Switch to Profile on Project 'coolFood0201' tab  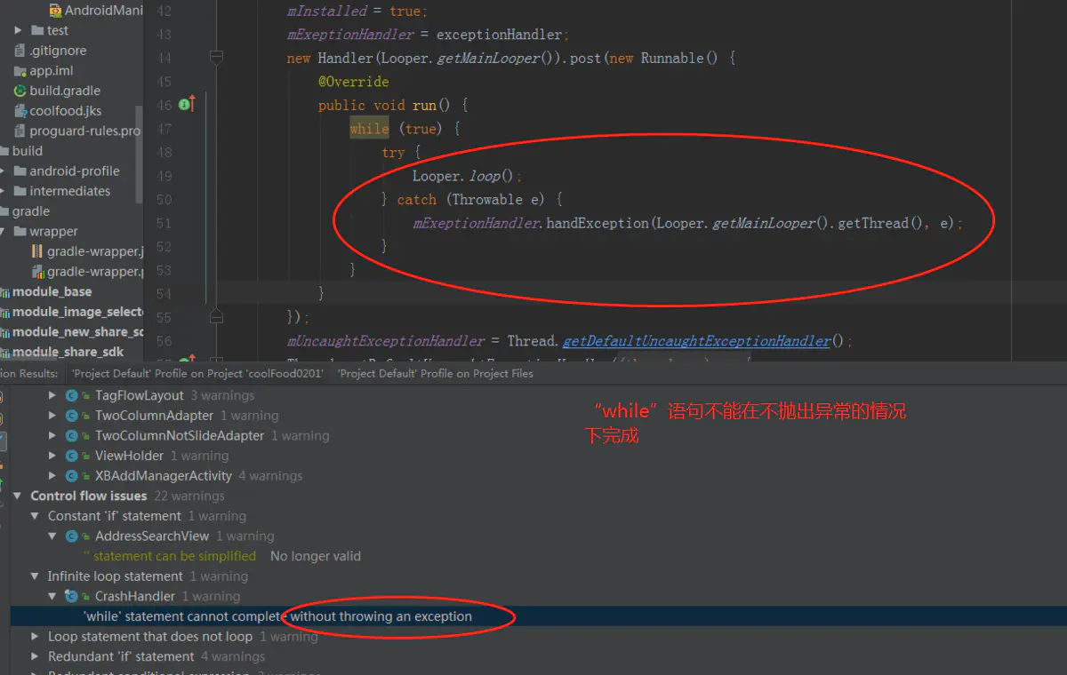click(x=197, y=373)
